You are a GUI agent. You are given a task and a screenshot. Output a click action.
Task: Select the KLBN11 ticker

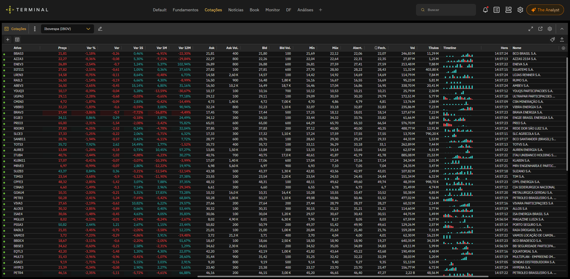pos(19,161)
